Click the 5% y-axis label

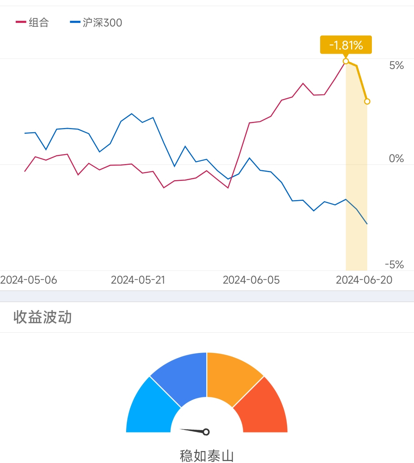(396, 66)
